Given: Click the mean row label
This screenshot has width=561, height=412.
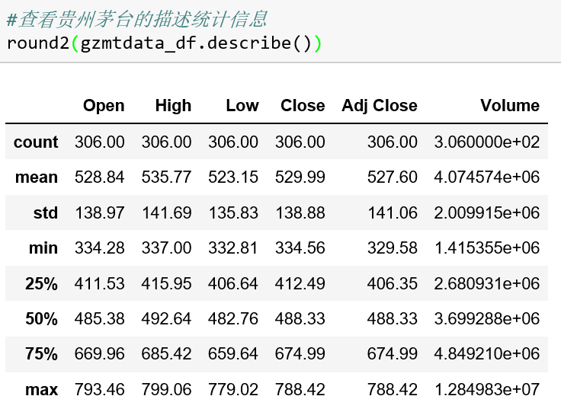Looking at the screenshot, I should [x=37, y=177].
